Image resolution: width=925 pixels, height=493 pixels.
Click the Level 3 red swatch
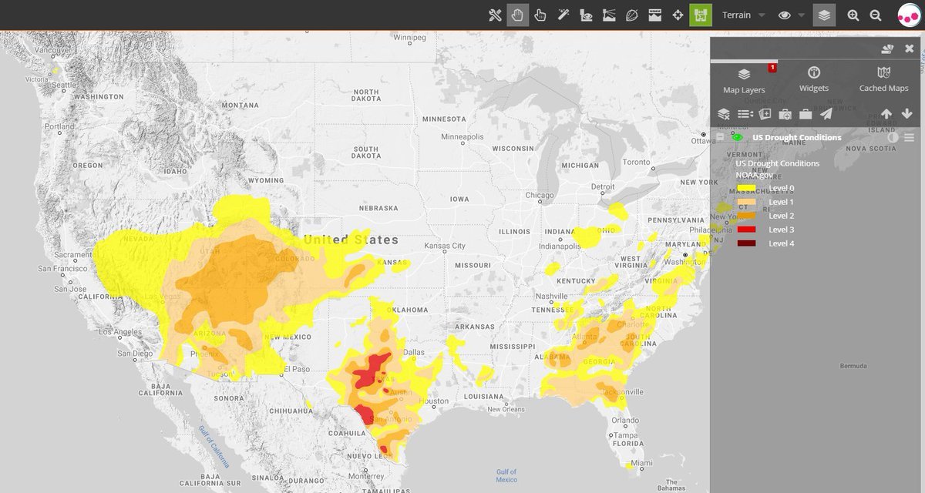pos(746,230)
